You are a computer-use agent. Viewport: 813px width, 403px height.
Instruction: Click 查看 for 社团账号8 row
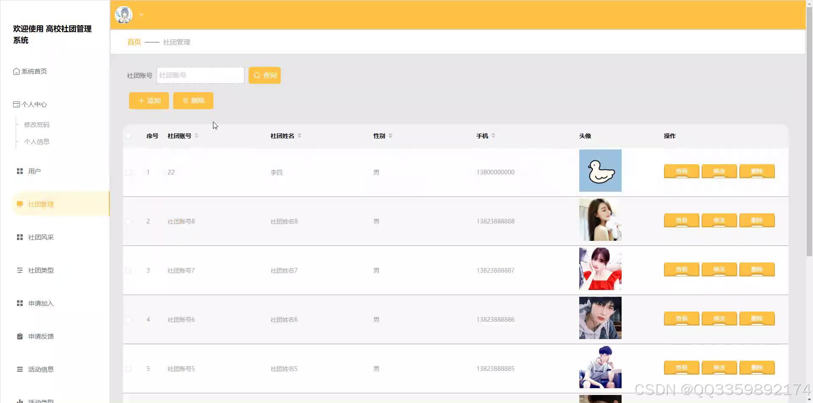point(682,220)
